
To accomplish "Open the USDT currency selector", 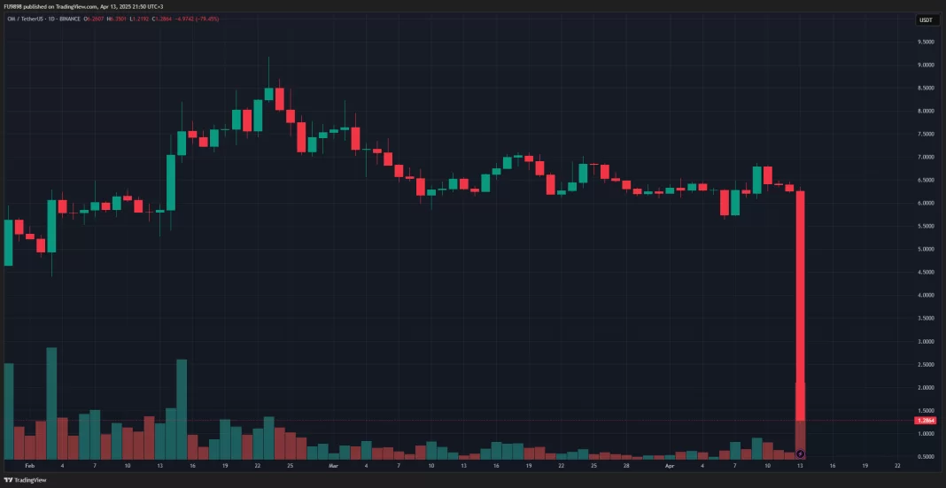I will coord(926,19).
